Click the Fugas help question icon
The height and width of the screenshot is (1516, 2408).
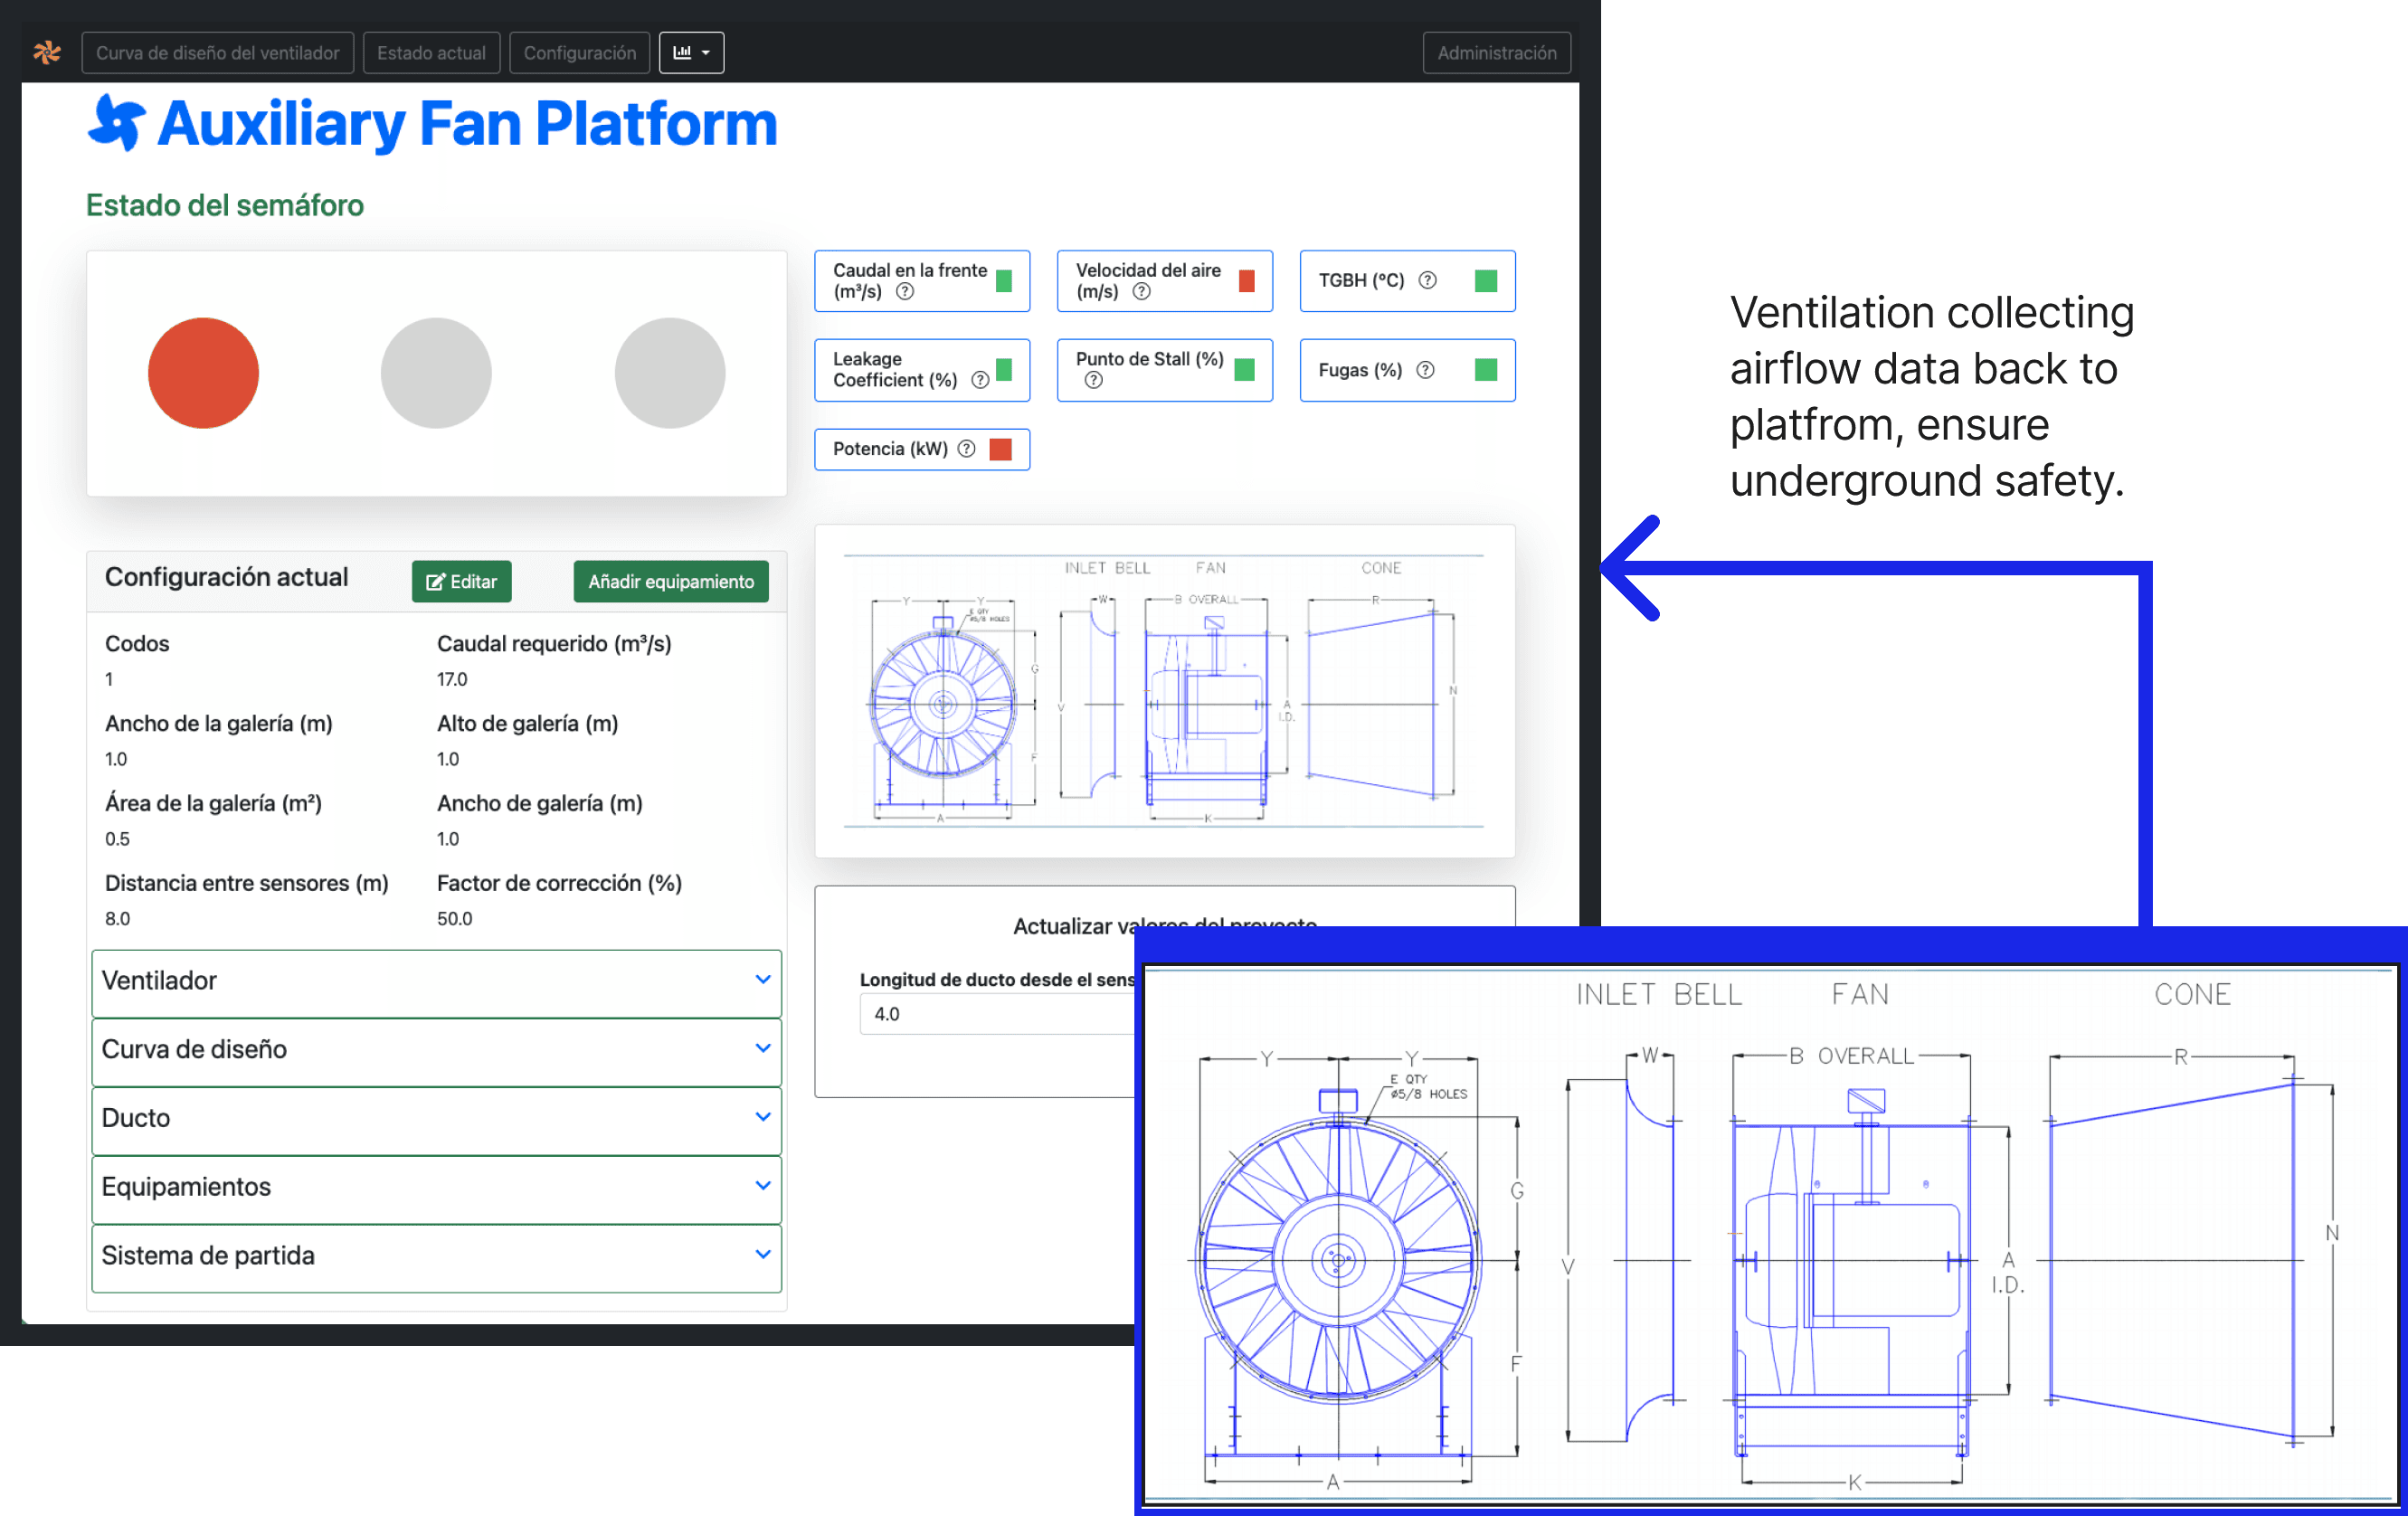click(1425, 370)
